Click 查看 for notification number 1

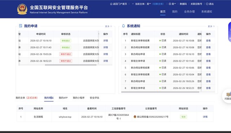tap(208, 41)
